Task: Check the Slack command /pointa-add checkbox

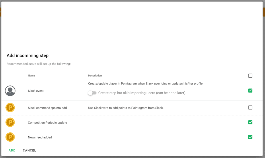Action: point(250,107)
